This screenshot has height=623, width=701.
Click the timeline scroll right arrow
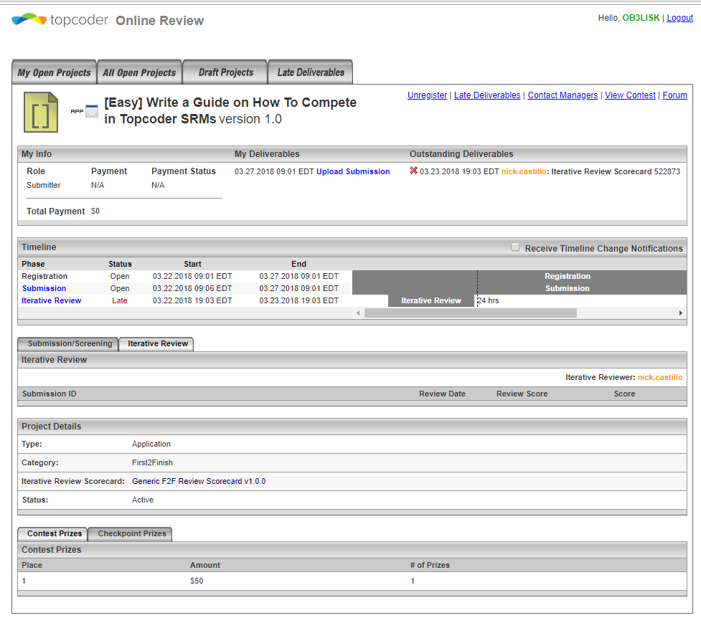pos(680,313)
